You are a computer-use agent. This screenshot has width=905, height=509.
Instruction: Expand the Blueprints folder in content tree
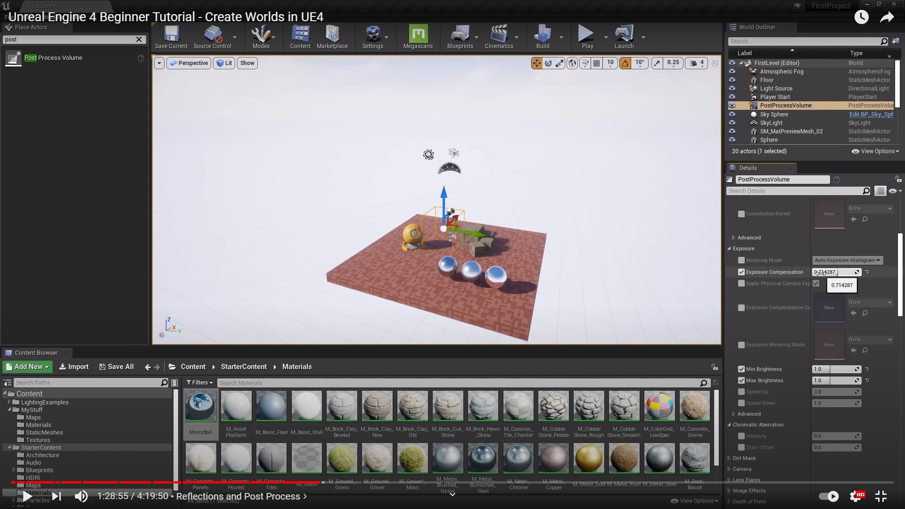click(x=14, y=470)
